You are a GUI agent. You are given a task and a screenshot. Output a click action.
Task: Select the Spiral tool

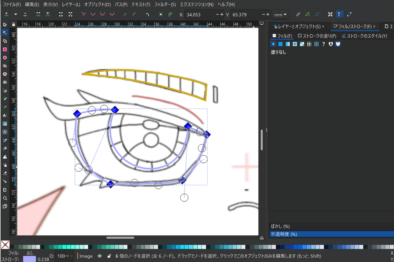pos(5,82)
